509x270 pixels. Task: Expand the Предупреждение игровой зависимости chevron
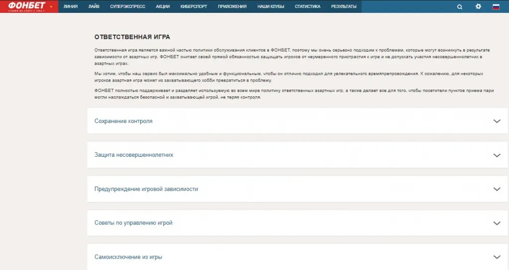point(497,189)
